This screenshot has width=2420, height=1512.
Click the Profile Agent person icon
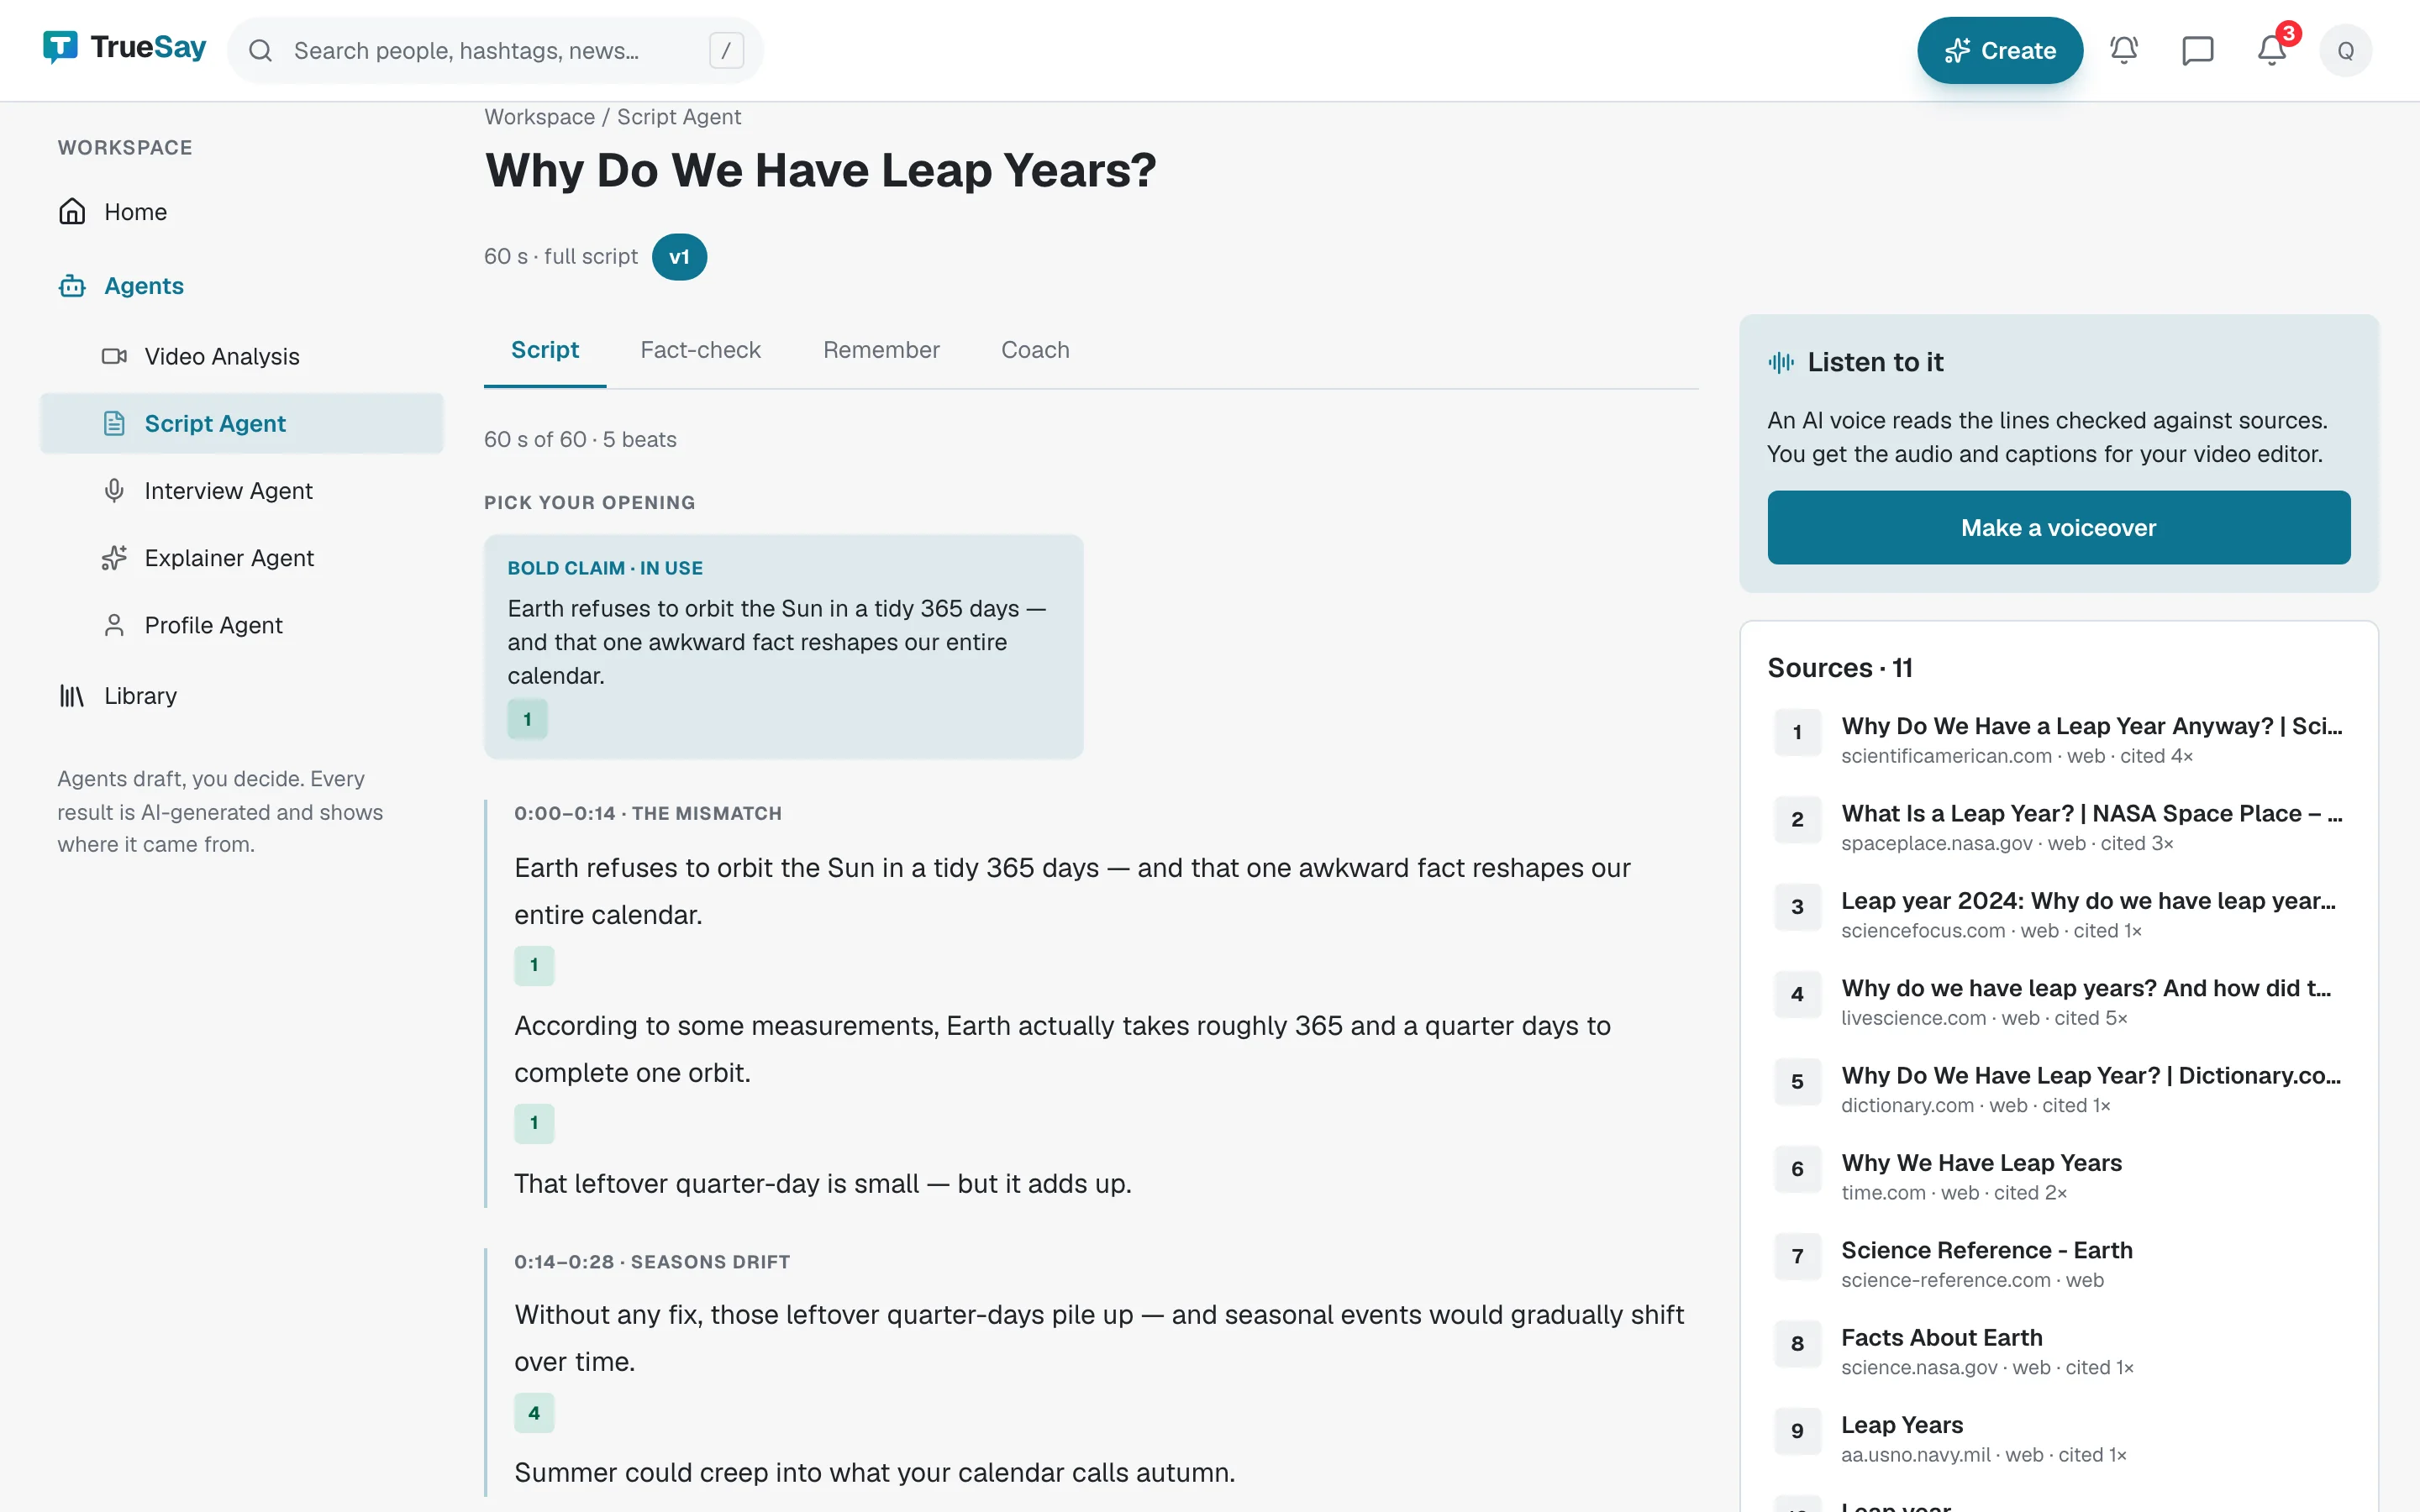tap(114, 625)
